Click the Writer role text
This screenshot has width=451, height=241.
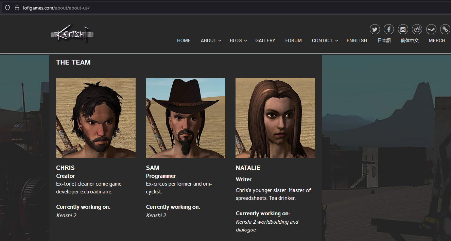[x=244, y=179]
